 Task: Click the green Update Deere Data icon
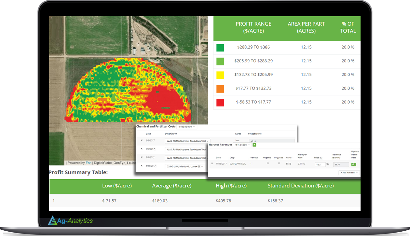[354, 164]
